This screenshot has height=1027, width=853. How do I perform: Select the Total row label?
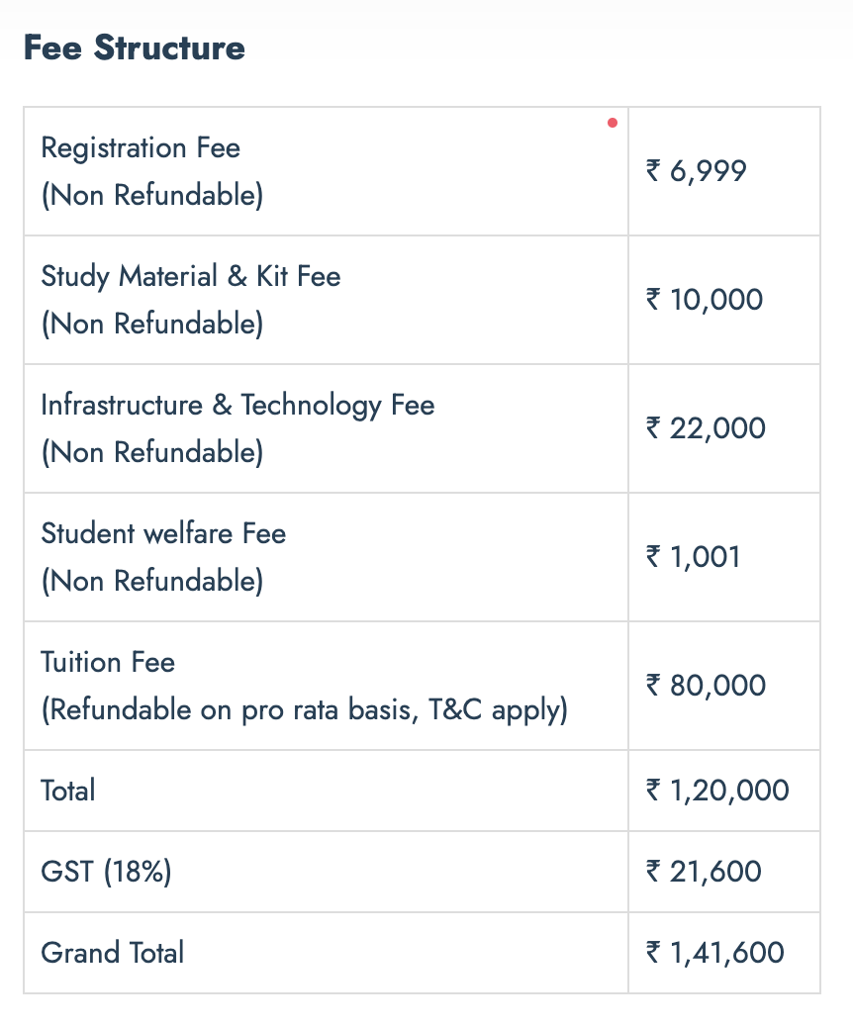coord(67,791)
